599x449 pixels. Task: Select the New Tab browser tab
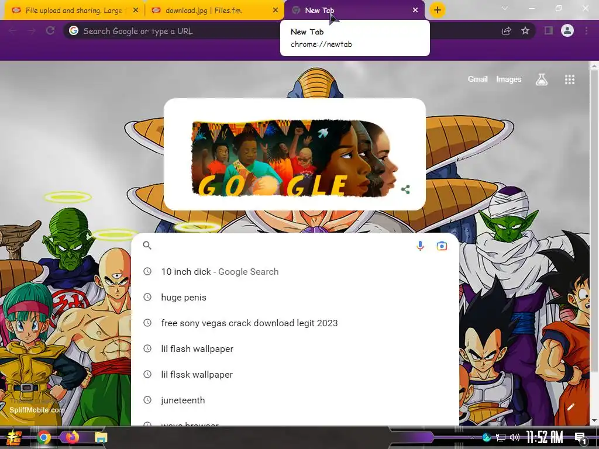point(354,11)
